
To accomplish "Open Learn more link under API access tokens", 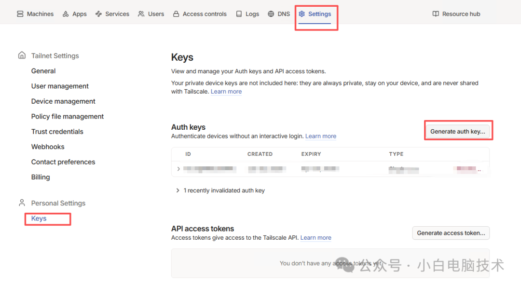I will click(x=315, y=238).
